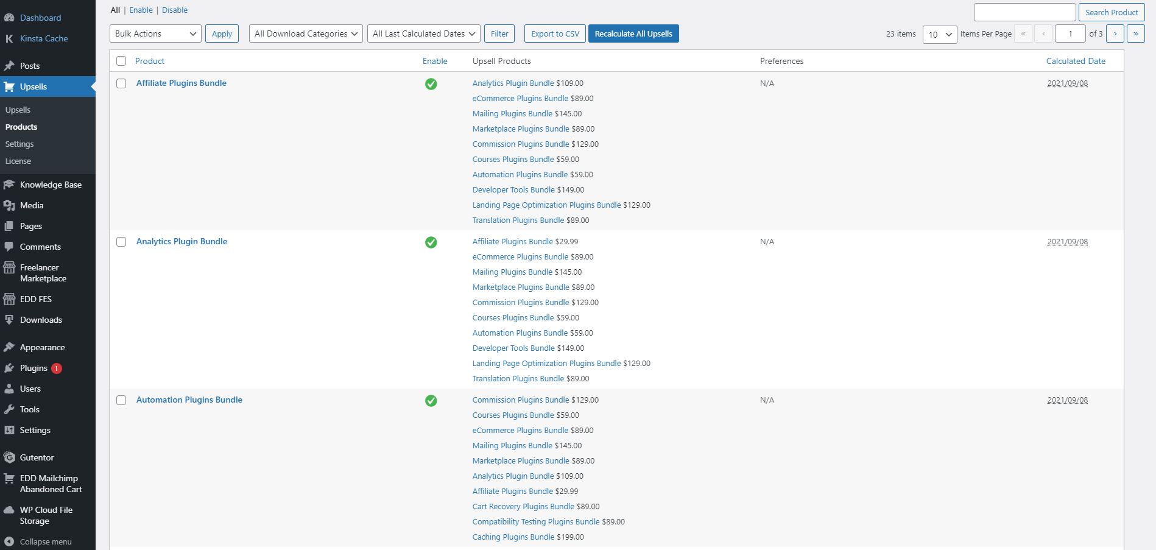Open the Products submenu item
1156x550 pixels.
pyautogui.click(x=21, y=127)
